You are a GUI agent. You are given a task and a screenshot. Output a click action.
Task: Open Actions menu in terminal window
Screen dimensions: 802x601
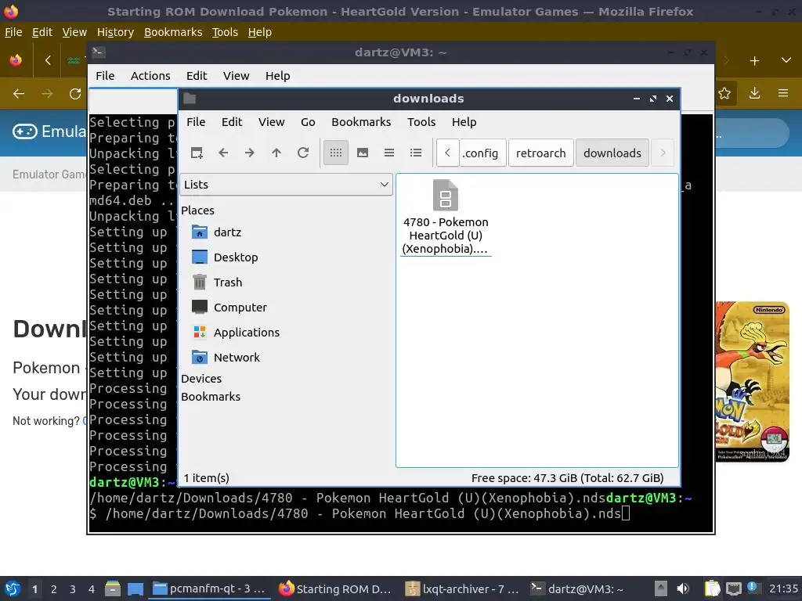pyautogui.click(x=150, y=76)
